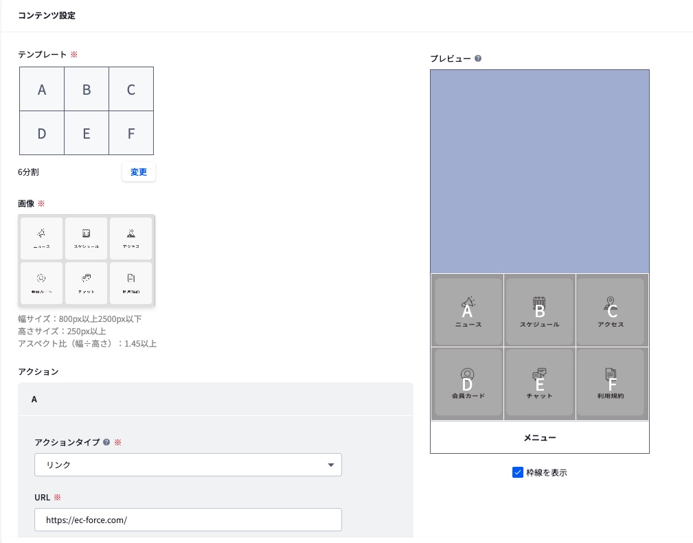Image resolution: width=693 pixels, height=543 pixels.
Task: Click the help icon next to アクションタイプ
Action: tap(106, 442)
